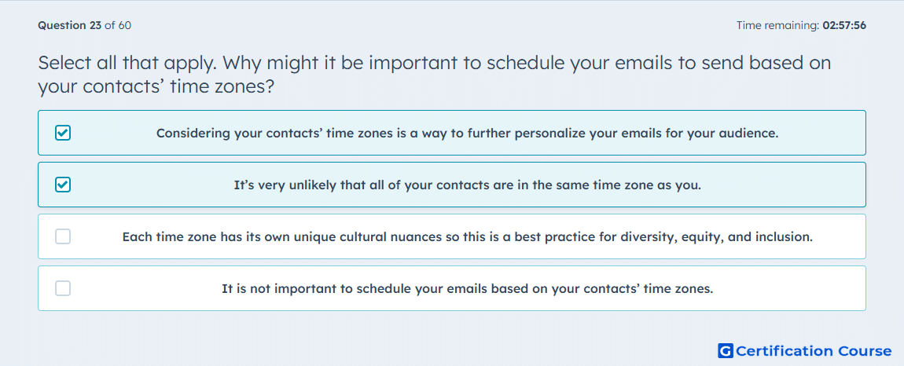Viewport: 904px width, 366px height.
Task: Tick the 'Each time zone has its own' checkbox
Action: [63, 236]
